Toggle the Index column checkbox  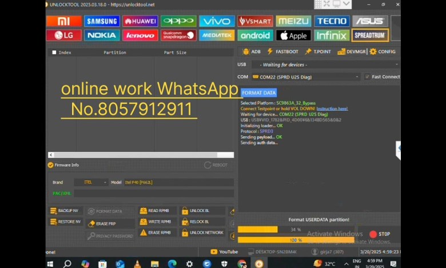click(x=54, y=52)
